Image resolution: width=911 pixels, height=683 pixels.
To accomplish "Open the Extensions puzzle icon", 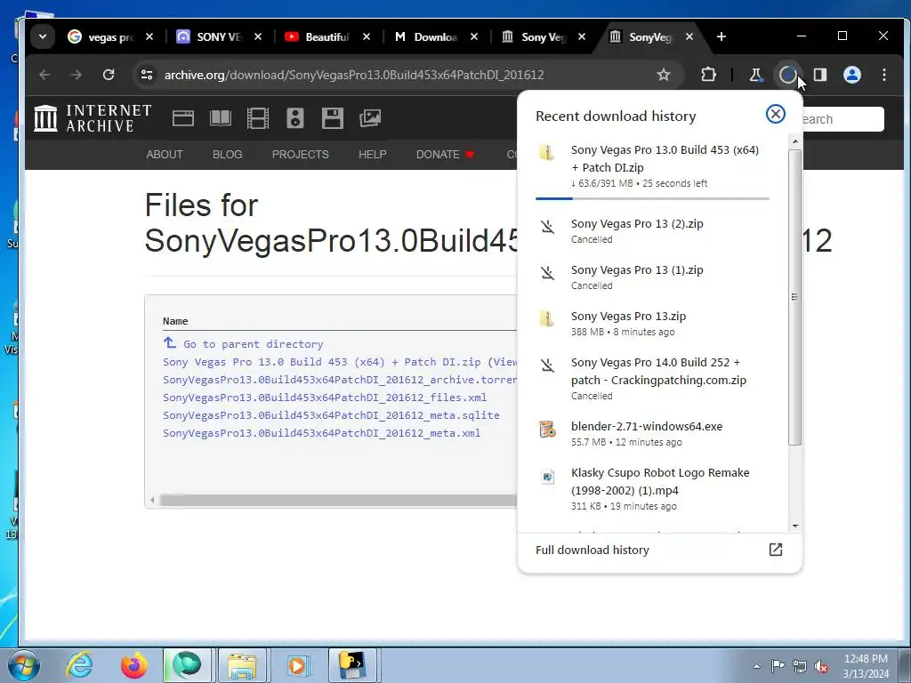I will tap(708, 75).
